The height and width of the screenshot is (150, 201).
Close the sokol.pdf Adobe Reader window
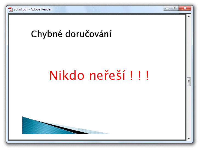185,8
